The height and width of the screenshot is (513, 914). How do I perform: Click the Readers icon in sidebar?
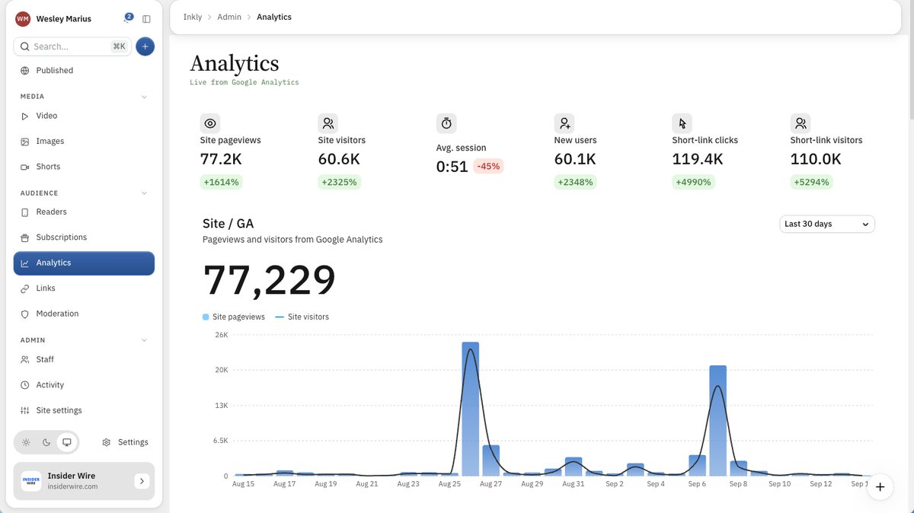click(25, 212)
